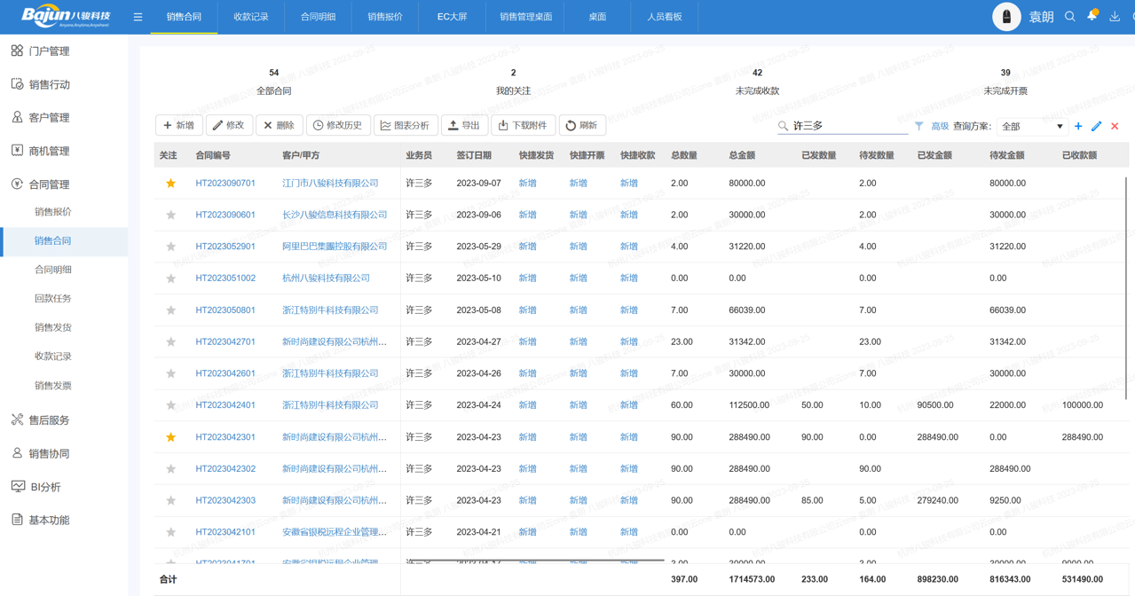
Task: Star contract HT2023090601 as favorite
Action: click(x=169, y=215)
